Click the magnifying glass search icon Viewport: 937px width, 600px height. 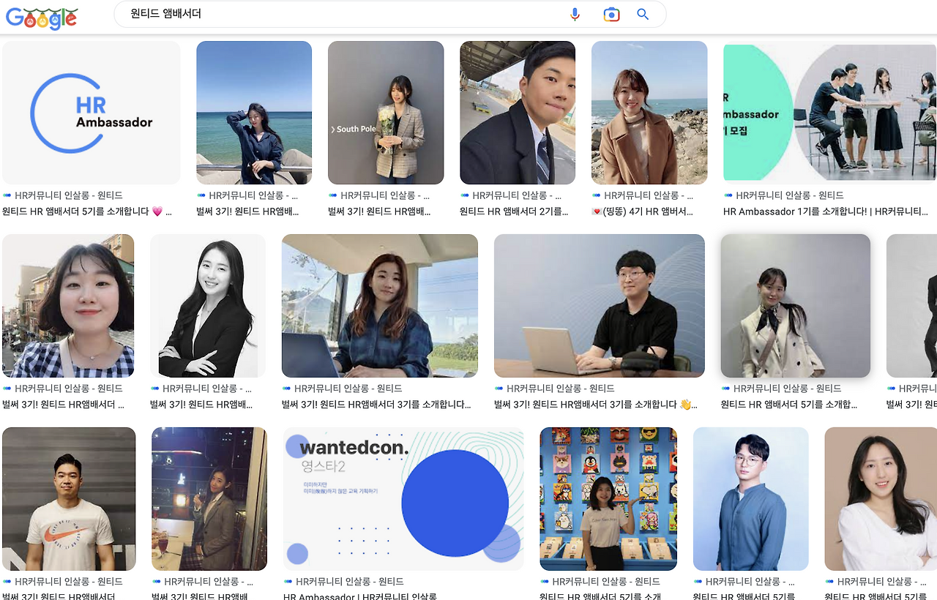[643, 14]
